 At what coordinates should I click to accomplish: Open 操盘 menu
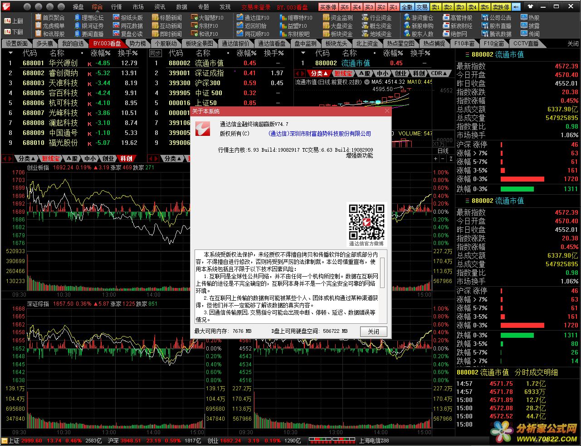(x=78, y=7)
